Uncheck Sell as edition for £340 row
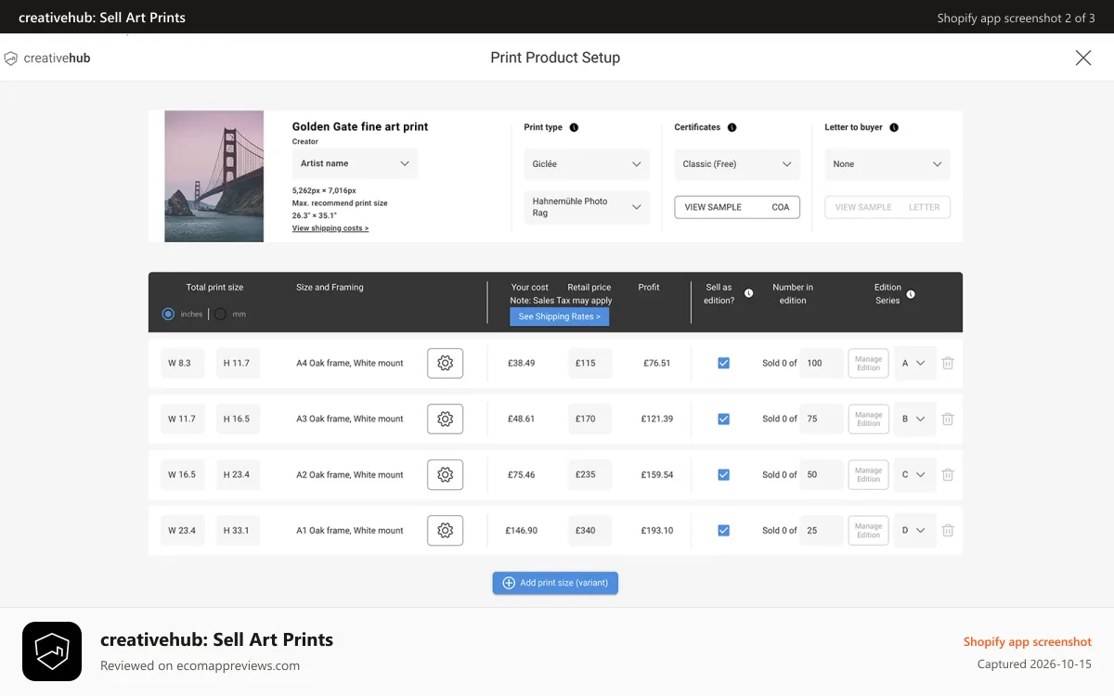 [x=723, y=530]
